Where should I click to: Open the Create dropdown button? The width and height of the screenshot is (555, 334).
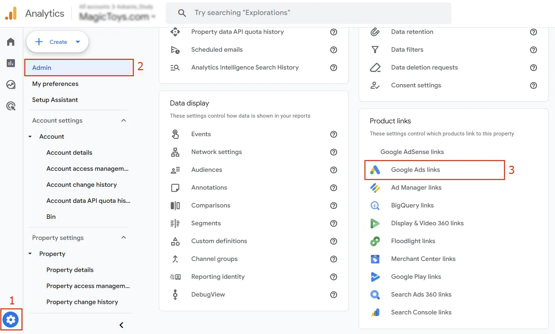point(57,42)
